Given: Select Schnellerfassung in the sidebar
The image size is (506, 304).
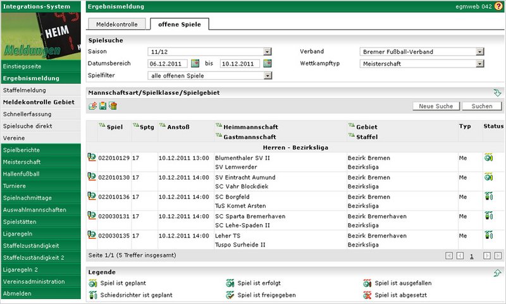Looking at the screenshot, I should point(42,114).
